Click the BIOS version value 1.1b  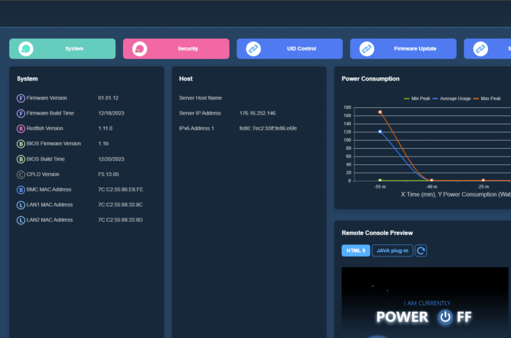(x=104, y=143)
